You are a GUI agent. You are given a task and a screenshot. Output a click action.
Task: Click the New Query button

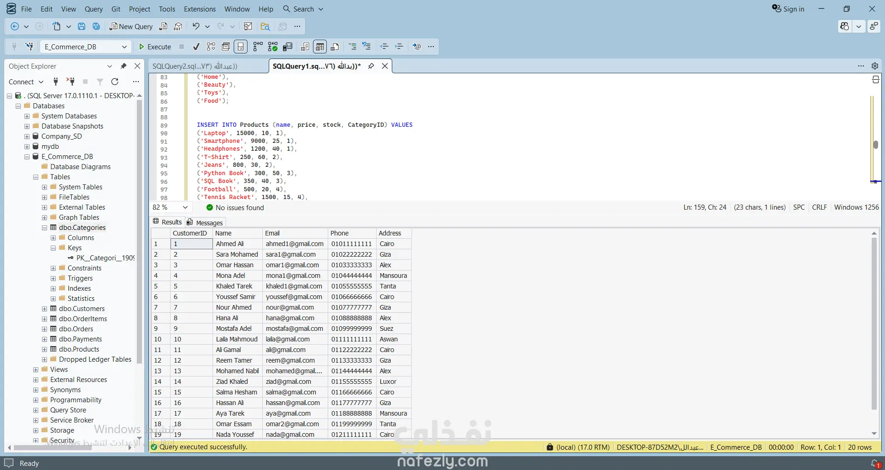[131, 27]
